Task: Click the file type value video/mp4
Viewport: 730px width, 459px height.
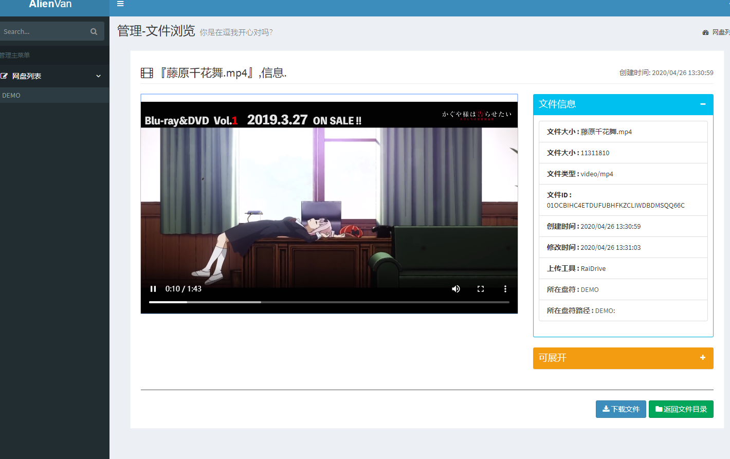Action: click(597, 174)
